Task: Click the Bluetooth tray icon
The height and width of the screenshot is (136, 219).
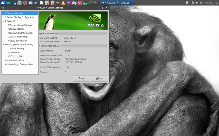Action: [x=192, y=3]
